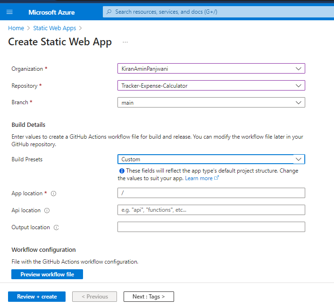
Task: Click the Microsoft Azure logo text
Action: [51, 12]
